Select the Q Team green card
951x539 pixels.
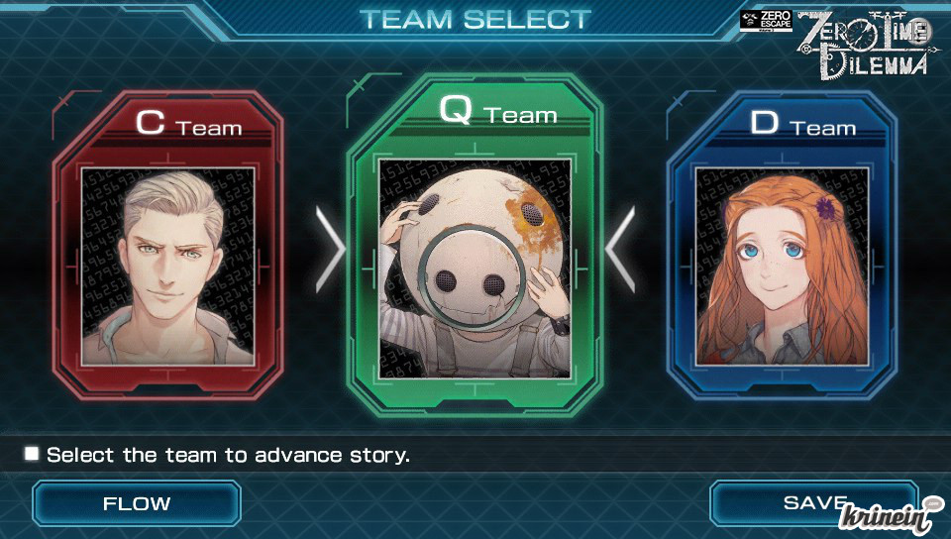tap(475, 245)
